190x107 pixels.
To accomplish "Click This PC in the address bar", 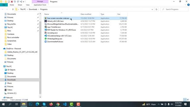I will [x=23, y=9].
